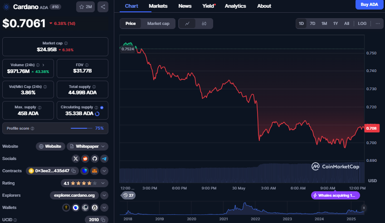Click the range handle on the mini timeline
Image resolution: width=385 pixels, height=223 pixels.
tap(364, 208)
